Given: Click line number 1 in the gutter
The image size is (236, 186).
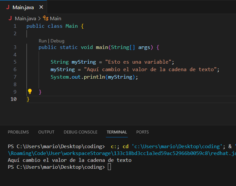Looking at the screenshot, I should [15, 26].
